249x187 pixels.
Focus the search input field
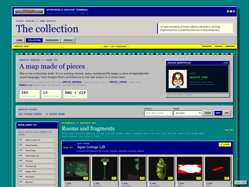click(158, 113)
